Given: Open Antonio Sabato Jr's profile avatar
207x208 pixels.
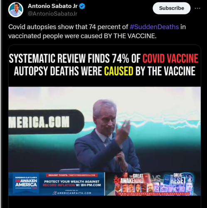Looking at the screenshot, I should coord(16,10).
